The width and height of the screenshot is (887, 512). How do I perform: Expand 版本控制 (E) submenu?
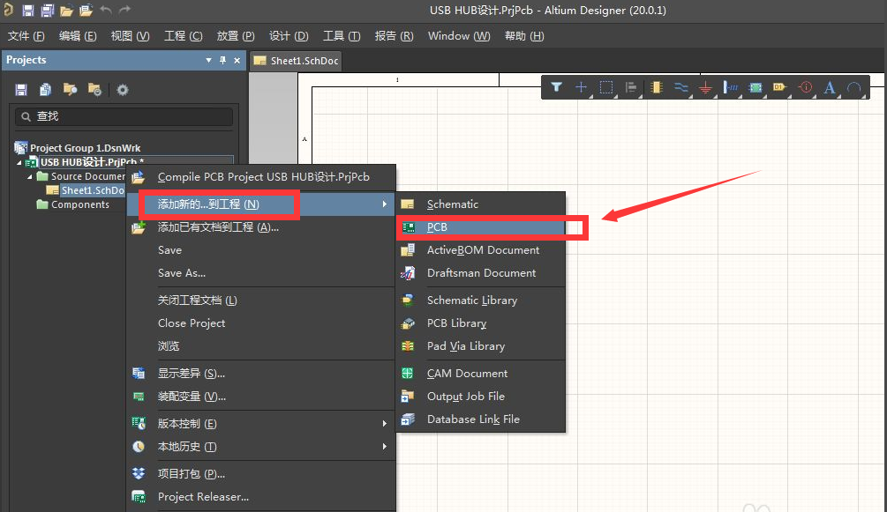[x=261, y=424]
